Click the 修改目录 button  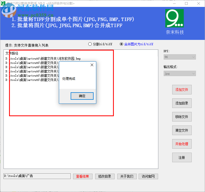pos(105,176)
